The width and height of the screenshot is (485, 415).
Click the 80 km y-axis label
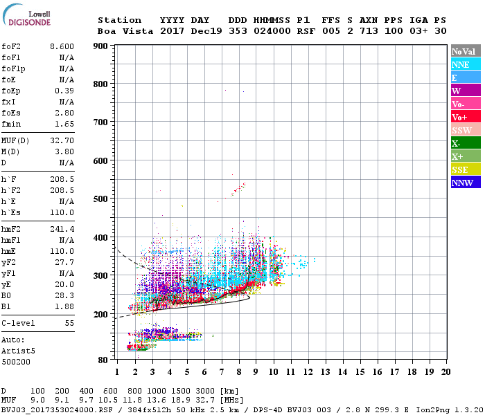tap(103, 360)
